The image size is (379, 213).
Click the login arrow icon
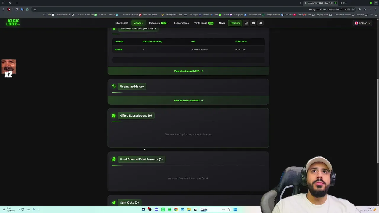click(x=260, y=23)
